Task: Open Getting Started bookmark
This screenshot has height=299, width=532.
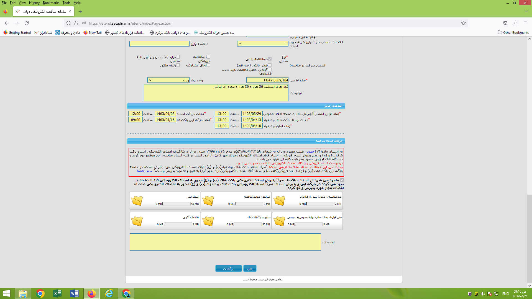Action: 17,33
